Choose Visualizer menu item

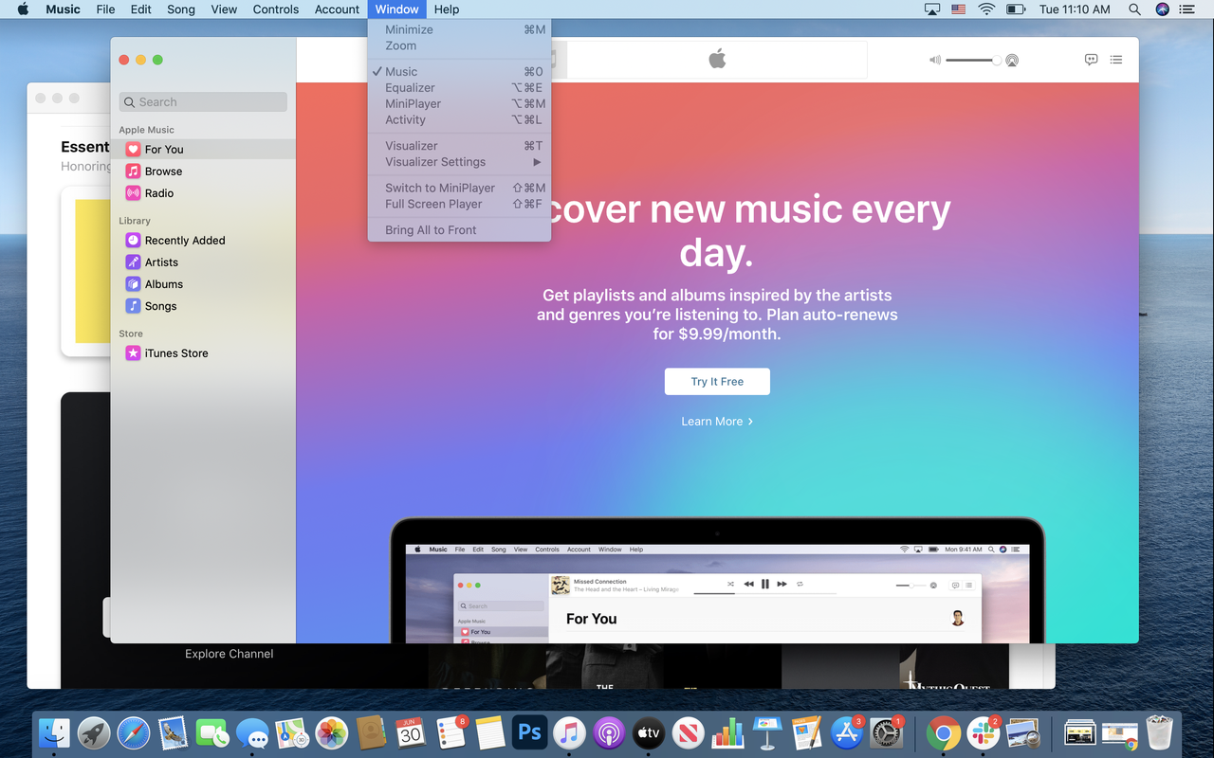[x=459, y=146]
